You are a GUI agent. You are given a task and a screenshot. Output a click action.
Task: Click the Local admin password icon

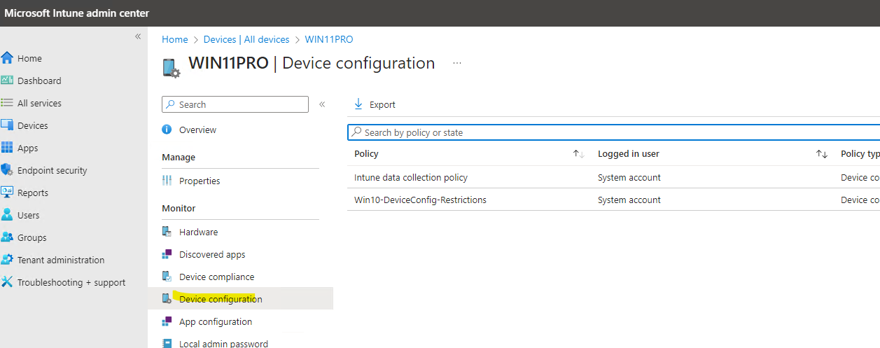[x=167, y=343]
